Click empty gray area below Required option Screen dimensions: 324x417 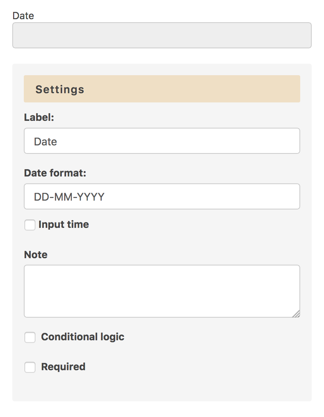[161, 387]
